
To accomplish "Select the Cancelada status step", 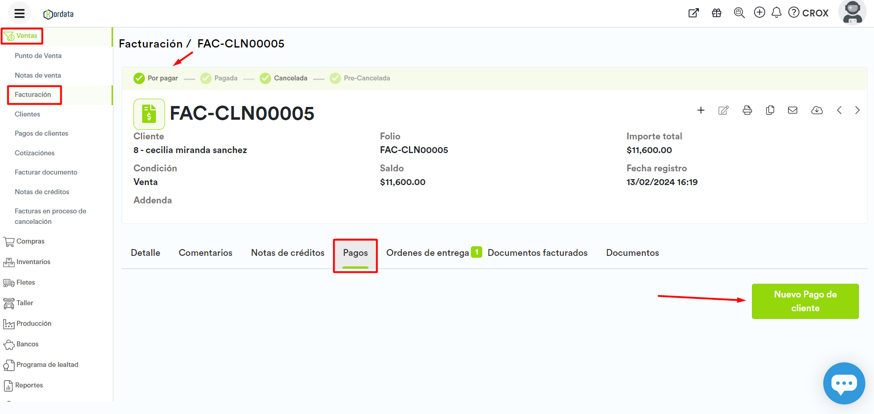I will (x=284, y=78).
